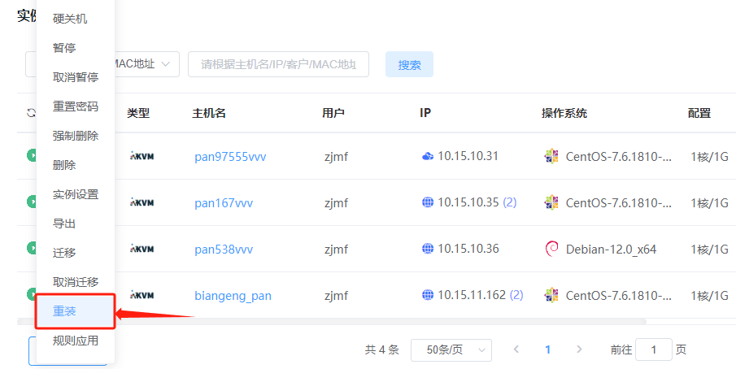Open host link biangeng_pan
736x369 pixels.
(x=233, y=296)
